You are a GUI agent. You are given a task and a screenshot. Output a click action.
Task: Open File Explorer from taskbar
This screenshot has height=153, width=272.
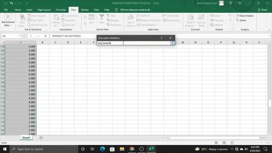pyautogui.click(x=122, y=149)
